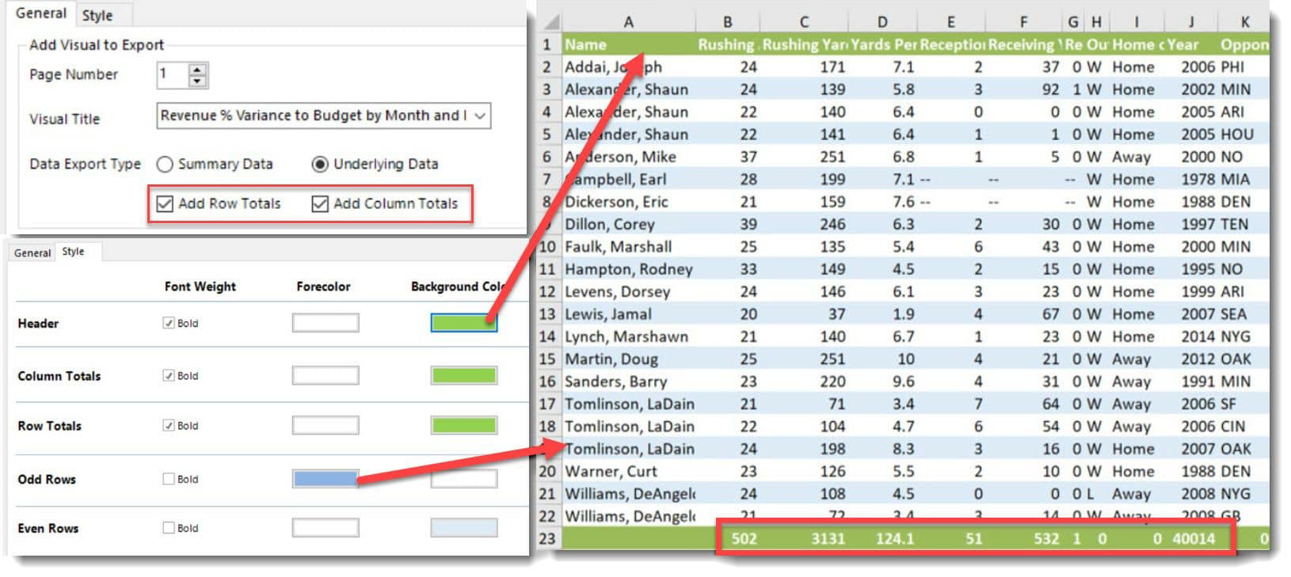Click cell 'Lynch, Marshawn'
1291x577 pixels.
tap(629, 336)
